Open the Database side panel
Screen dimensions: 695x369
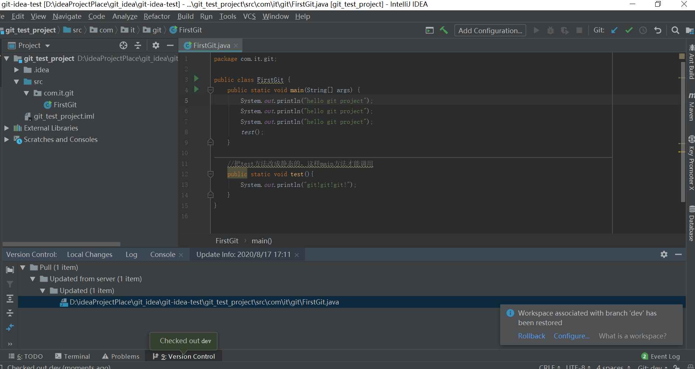(691, 223)
